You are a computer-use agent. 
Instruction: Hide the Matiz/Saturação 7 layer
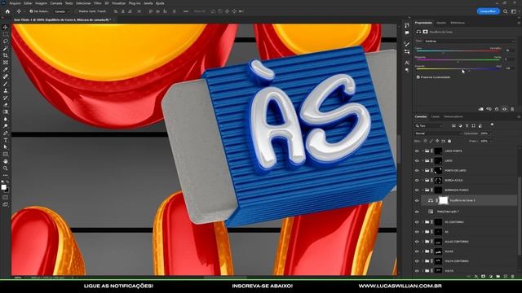tap(417, 212)
